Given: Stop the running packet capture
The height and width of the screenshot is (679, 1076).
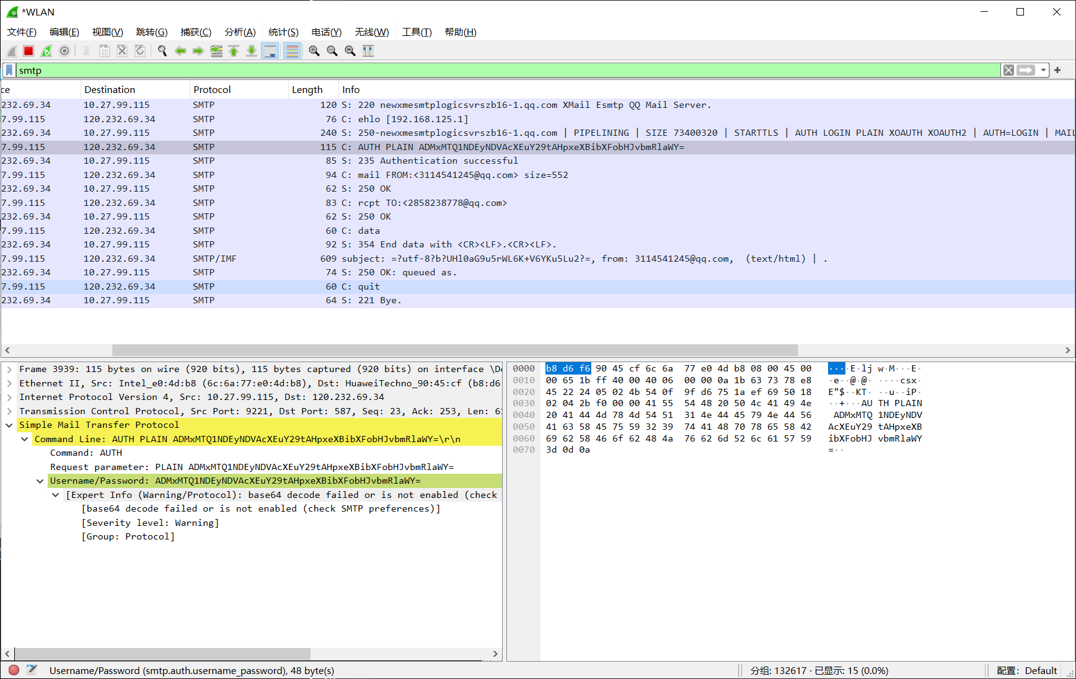Looking at the screenshot, I should 29,51.
